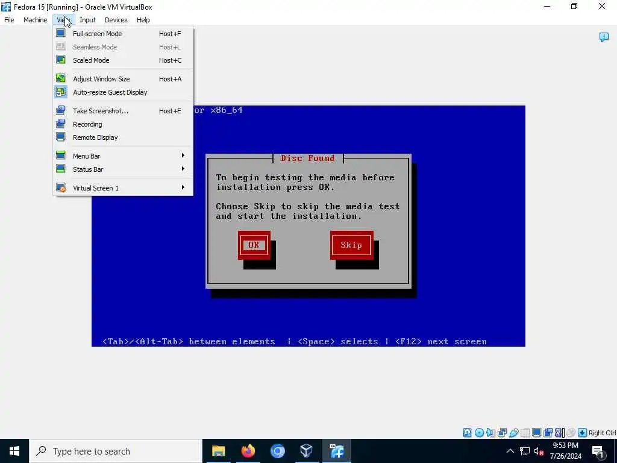The image size is (617, 463).
Task: Click the taskbar clock showing 9:53 PM
Action: click(x=565, y=451)
